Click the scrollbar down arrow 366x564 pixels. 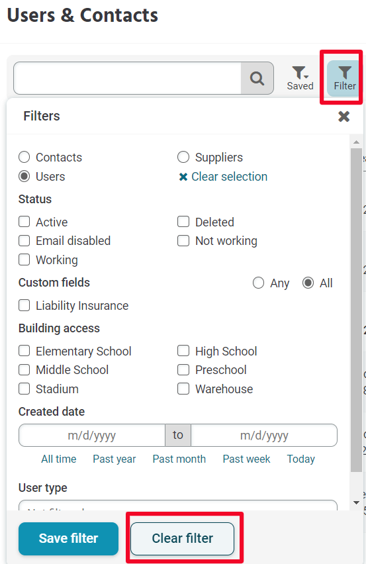[x=356, y=502]
